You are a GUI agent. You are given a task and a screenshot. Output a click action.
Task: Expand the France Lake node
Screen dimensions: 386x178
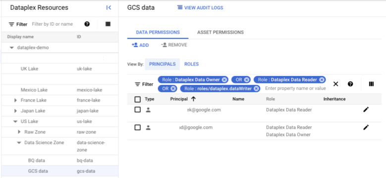(15, 101)
